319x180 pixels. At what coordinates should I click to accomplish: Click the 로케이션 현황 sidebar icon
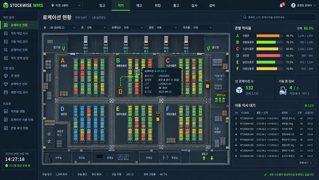click(x=6, y=25)
